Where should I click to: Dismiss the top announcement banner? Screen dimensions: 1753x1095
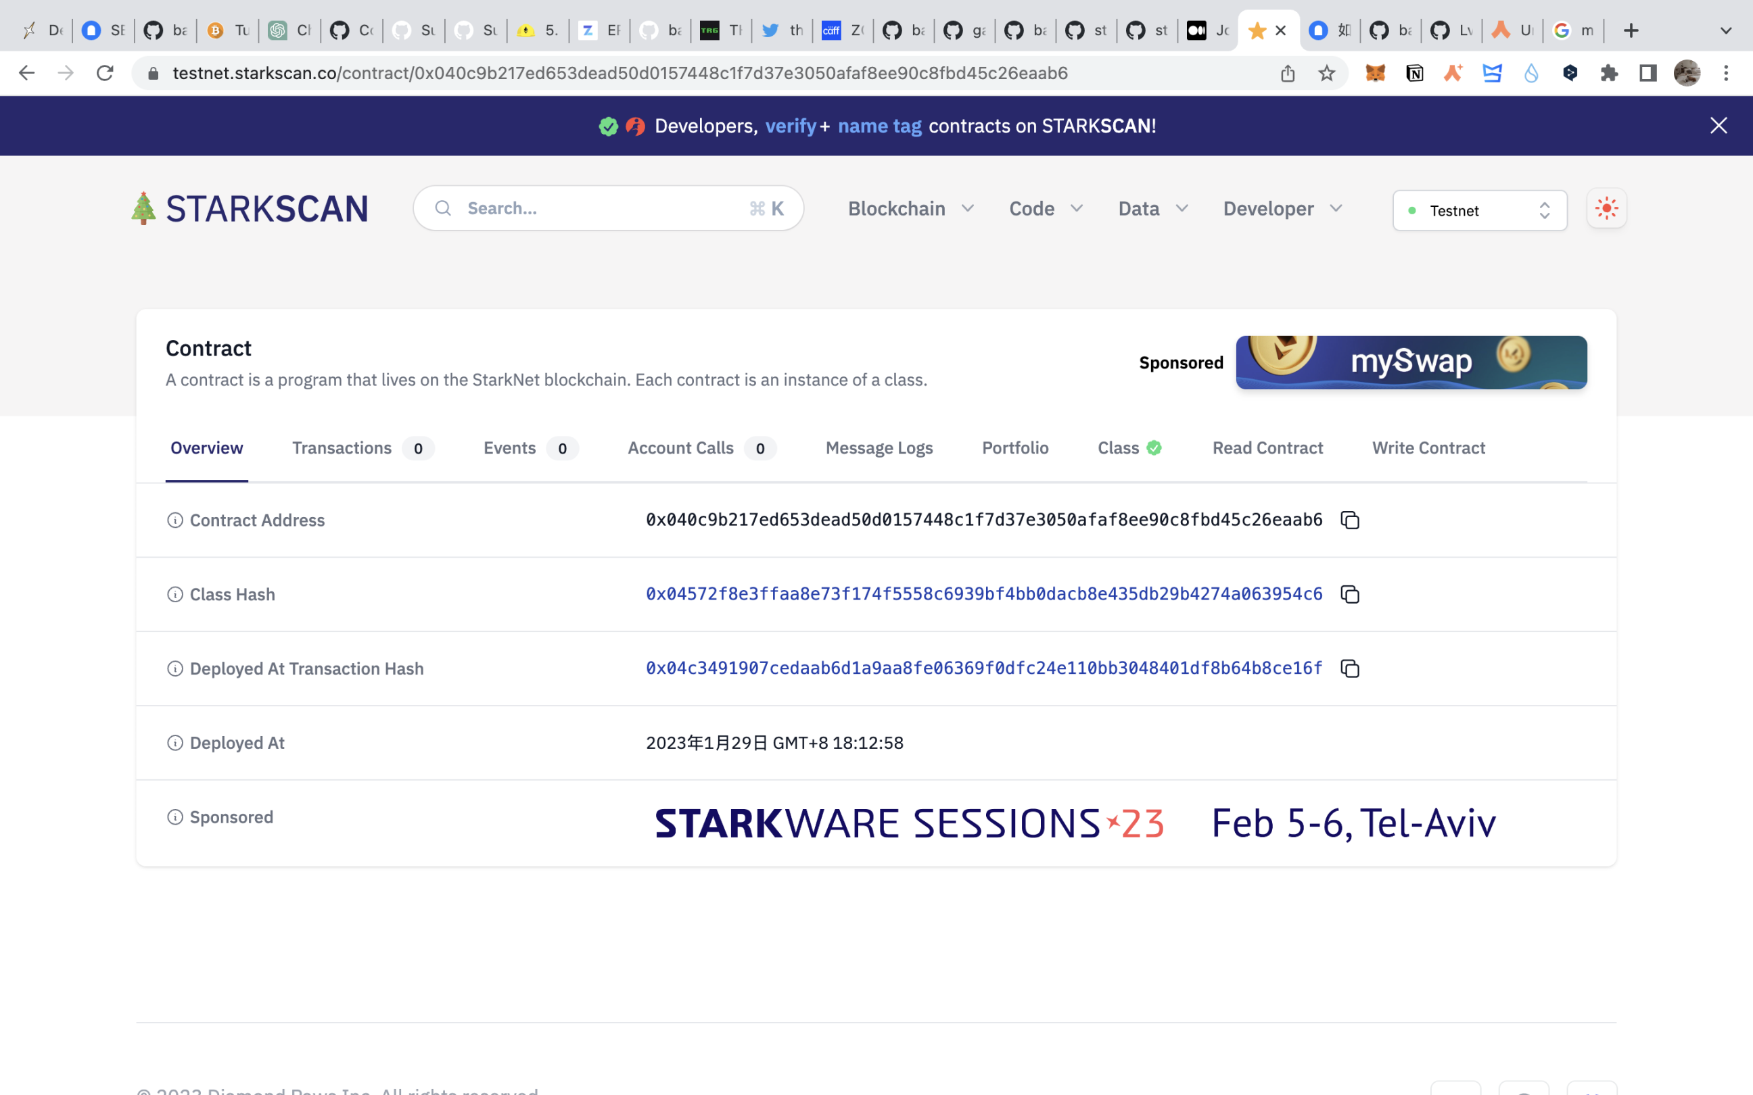coord(1719,126)
